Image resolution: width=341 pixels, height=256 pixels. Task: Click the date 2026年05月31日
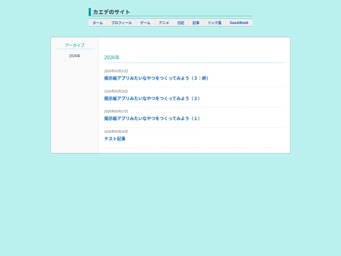(116, 71)
